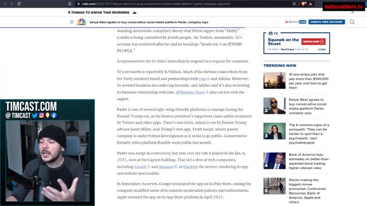Screen dimensions: 367x206
Task: Follow the blacklist hyperlink
Action: [x=190, y=167]
